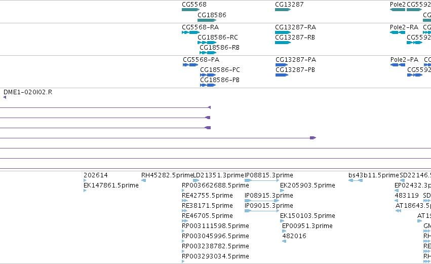431x264 pixels.
Task: Select EST label EP00951.3prime
Action: click(x=307, y=226)
